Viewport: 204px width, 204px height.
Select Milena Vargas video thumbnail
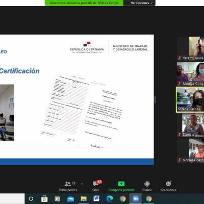190,99
